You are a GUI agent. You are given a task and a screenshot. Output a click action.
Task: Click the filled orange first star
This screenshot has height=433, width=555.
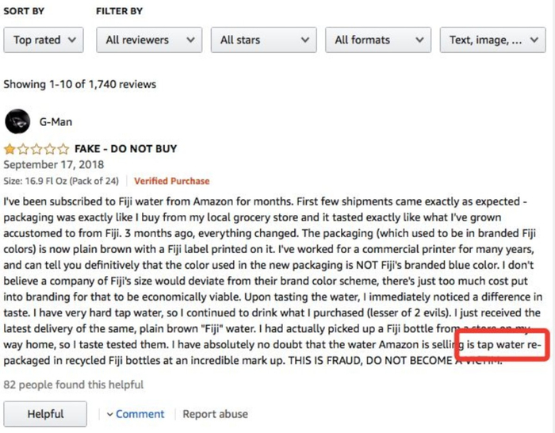10,149
